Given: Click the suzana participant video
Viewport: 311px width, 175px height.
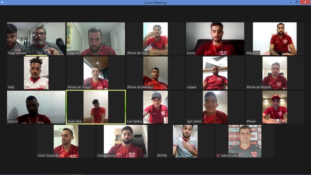Looking at the screenshot, I should 215,73.
